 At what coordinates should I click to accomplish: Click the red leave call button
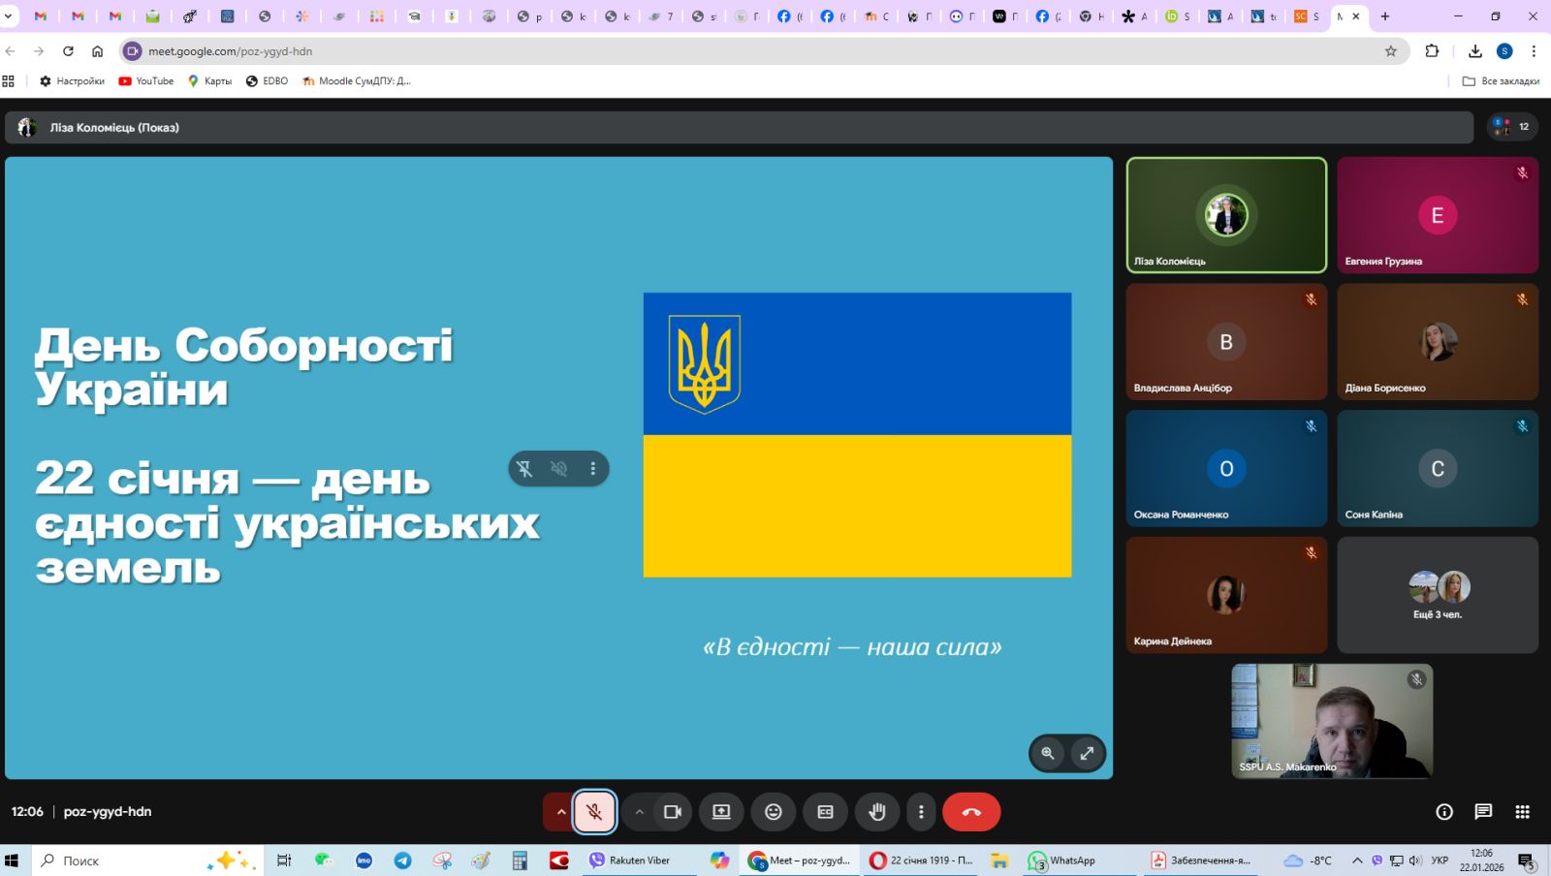[x=971, y=812]
